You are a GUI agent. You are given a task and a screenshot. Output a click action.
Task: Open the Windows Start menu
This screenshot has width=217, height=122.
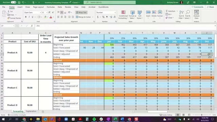coord(3,119)
